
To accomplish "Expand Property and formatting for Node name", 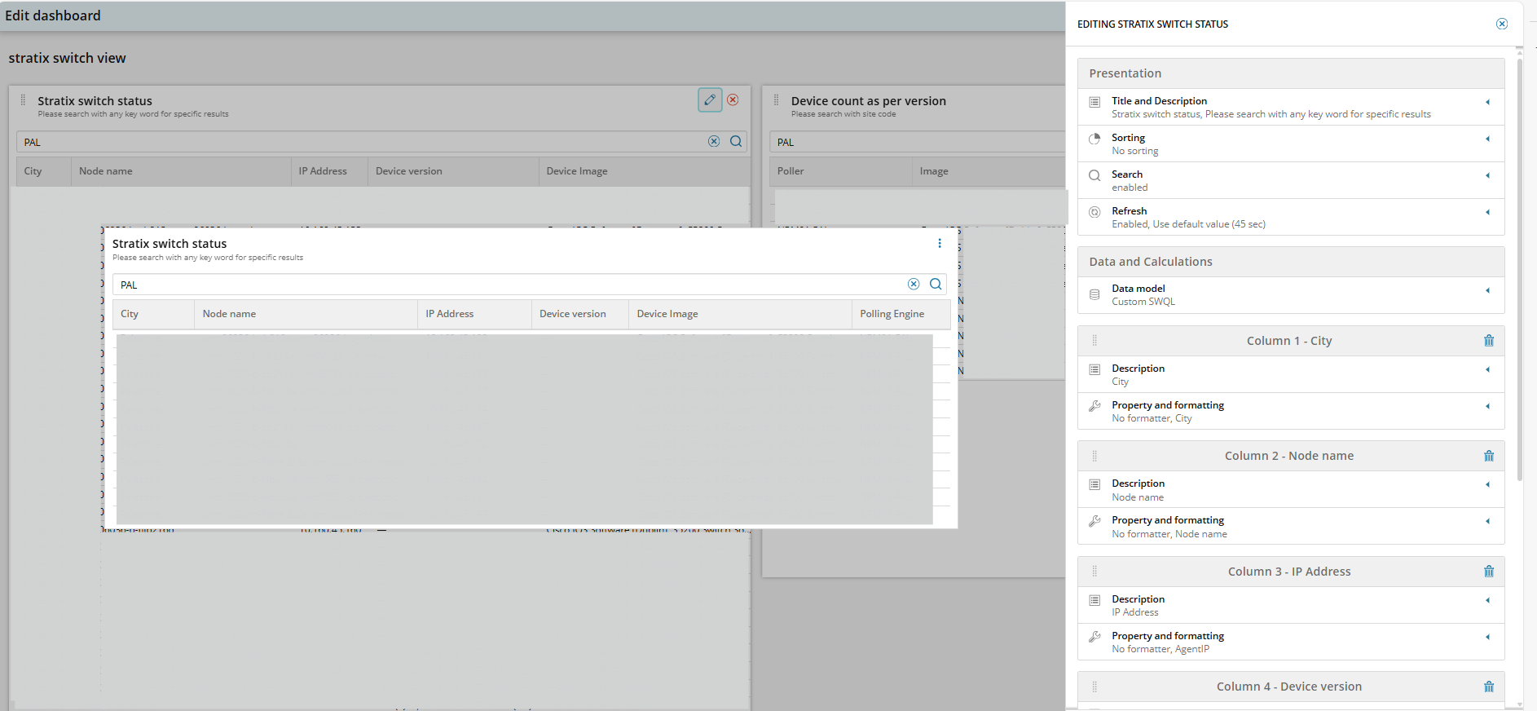I will (x=1487, y=521).
